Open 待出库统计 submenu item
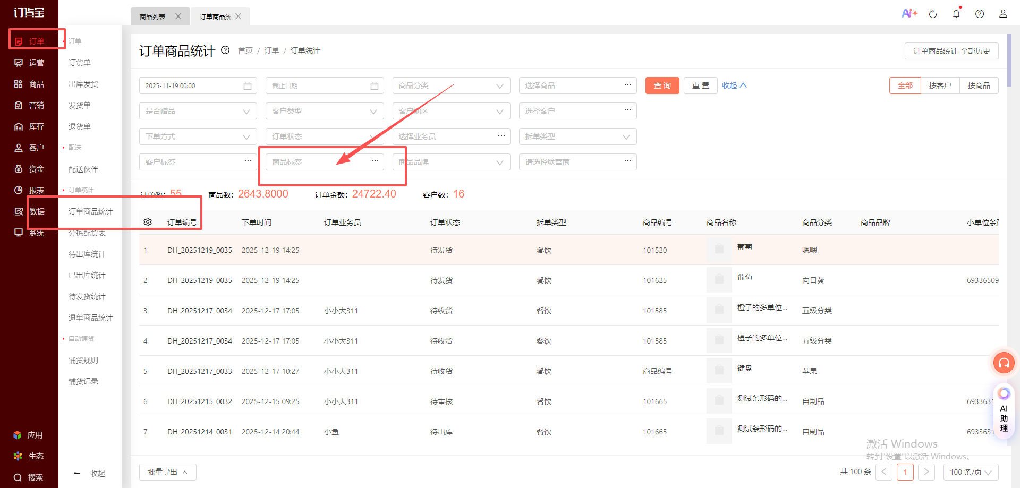This screenshot has width=1020, height=488. (x=87, y=254)
